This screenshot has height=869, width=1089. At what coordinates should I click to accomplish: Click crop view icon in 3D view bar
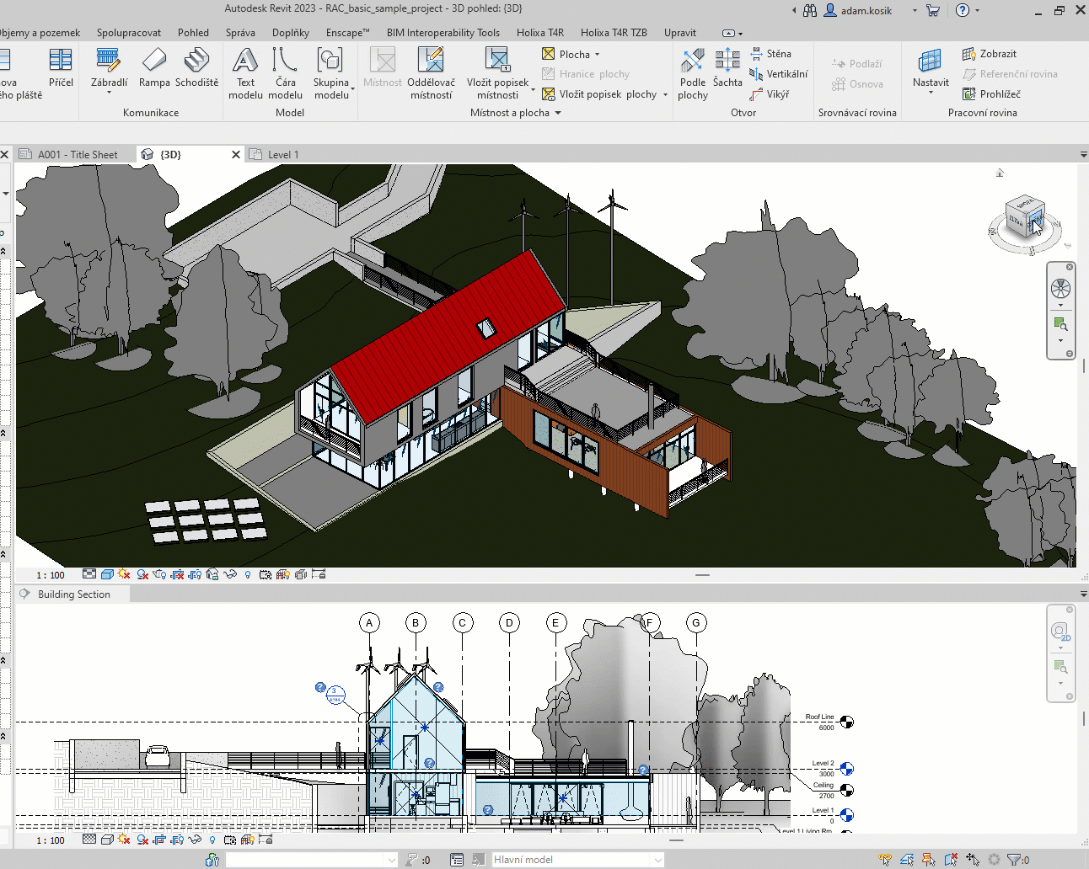[x=178, y=574]
